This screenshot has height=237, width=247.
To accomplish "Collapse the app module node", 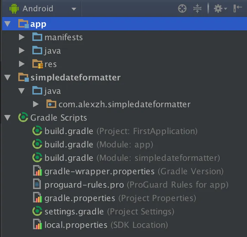I will tap(7, 24).
